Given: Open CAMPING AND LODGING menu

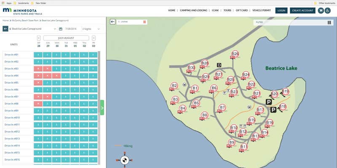Looking at the screenshot, I should [x=193, y=10].
